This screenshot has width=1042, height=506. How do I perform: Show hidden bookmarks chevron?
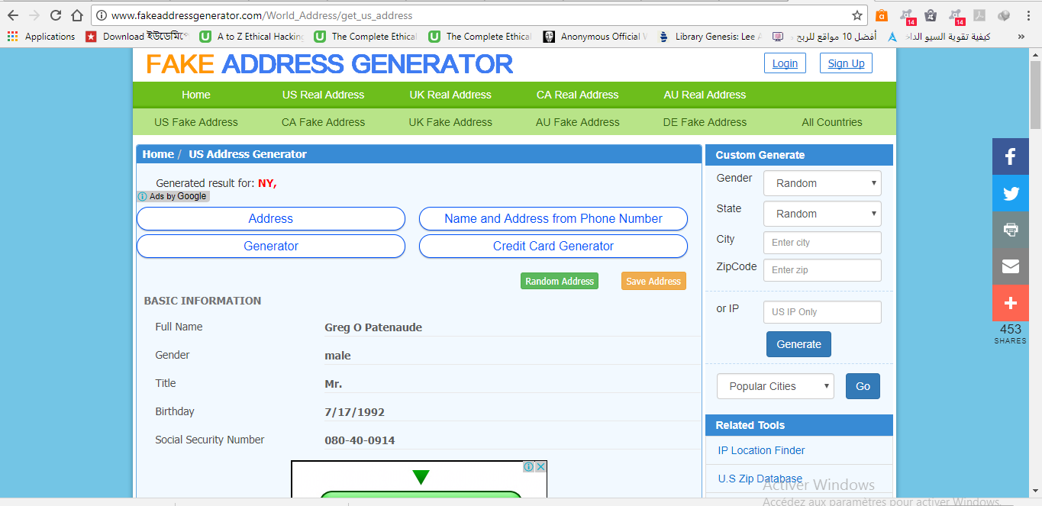click(x=1021, y=36)
